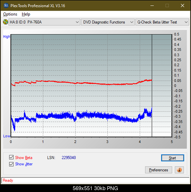Click the Ready status bar text
The width and height of the screenshot is (191, 192).
coord(8,180)
